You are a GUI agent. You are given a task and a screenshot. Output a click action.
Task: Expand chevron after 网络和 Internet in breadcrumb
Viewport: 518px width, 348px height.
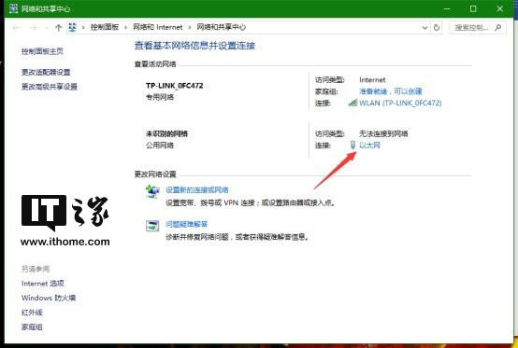(x=190, y=28)
